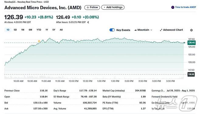Click the Volume value 100,302,734

tap(90, 103)
